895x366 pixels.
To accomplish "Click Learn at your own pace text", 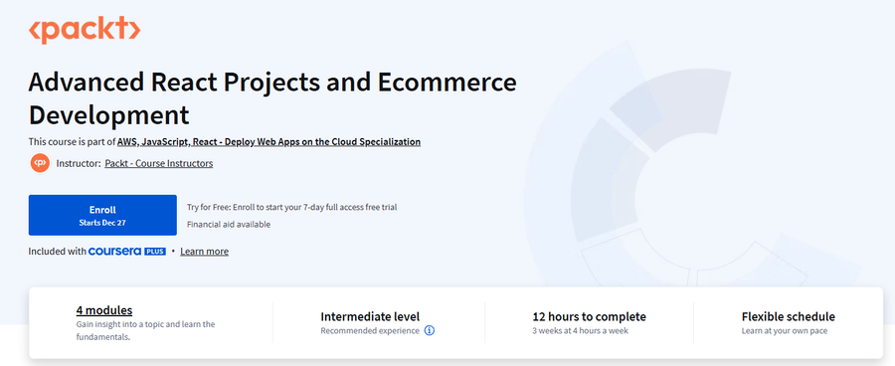I will pyautogui.click(x=785, y=330).
